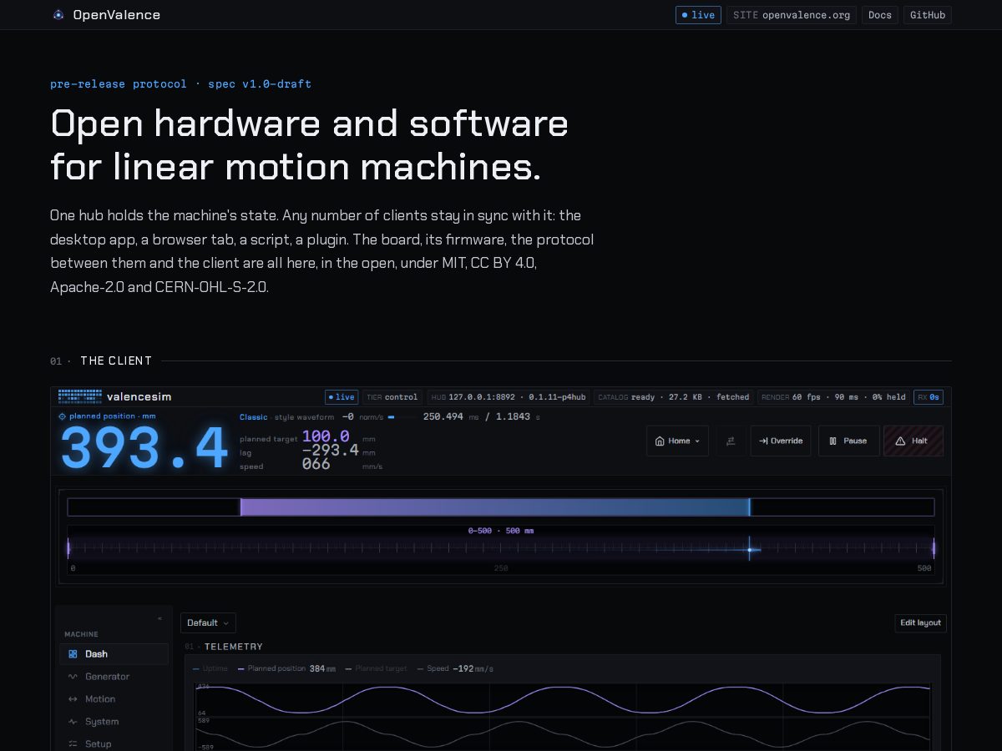Viewport: 1002px width, 751px height.
Task: Toggle the Uptime telemetry series
Action: pyautogui.click(x=210, y=668)
